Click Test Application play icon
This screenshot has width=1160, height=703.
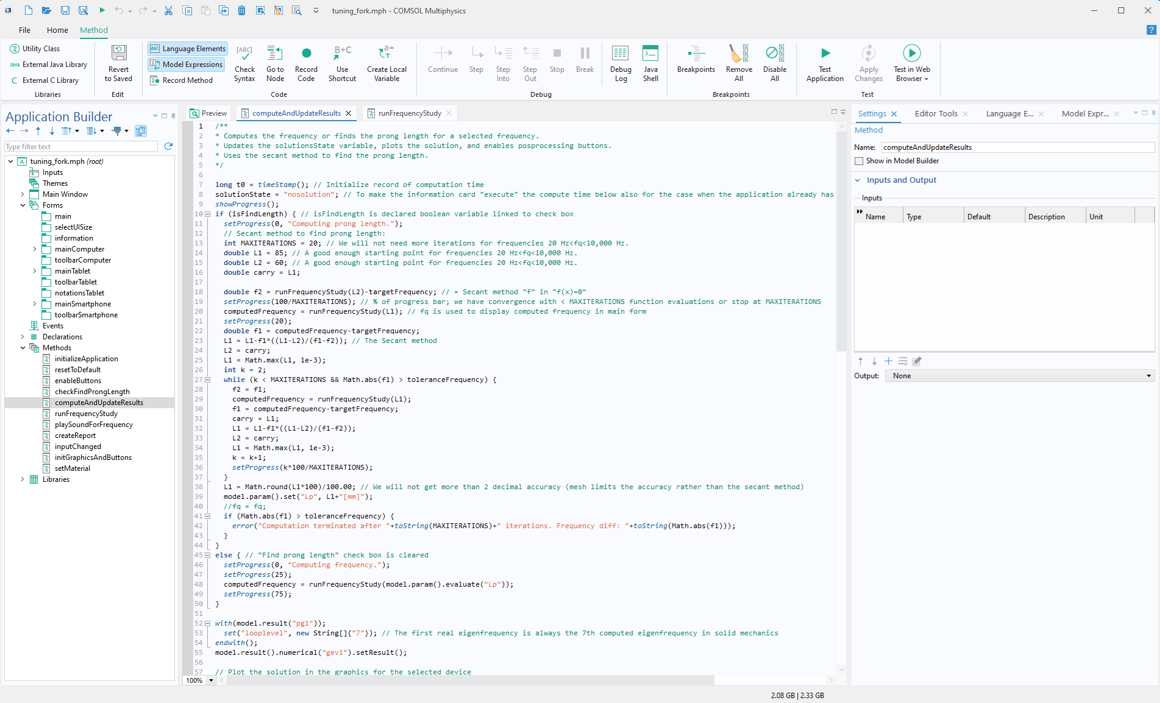click(x=825, y=54)
